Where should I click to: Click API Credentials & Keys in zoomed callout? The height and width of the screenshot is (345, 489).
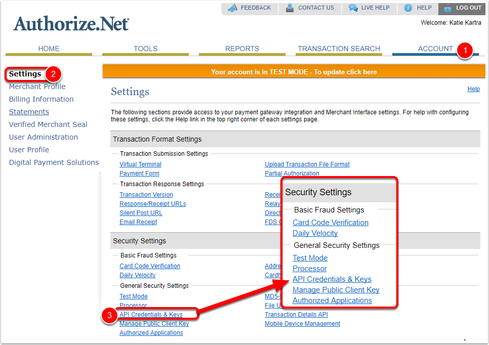click(x=332, y=279)
